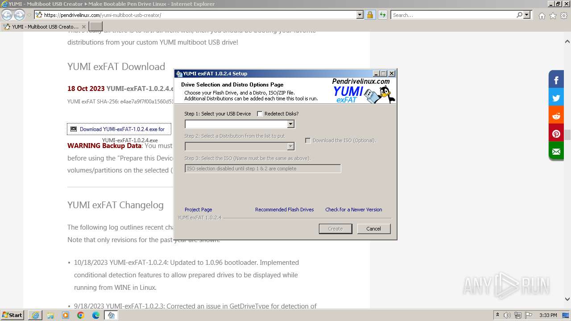
Task: Toggle Download the ISO (Optional) checkbox
Action: (308, 140)
